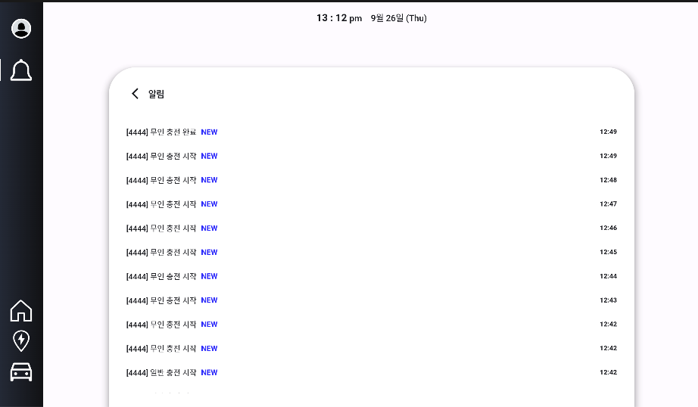Open the 무인 충전 완료 notification
The height and width of the screenshot is (407, 698).
point(161,132)
